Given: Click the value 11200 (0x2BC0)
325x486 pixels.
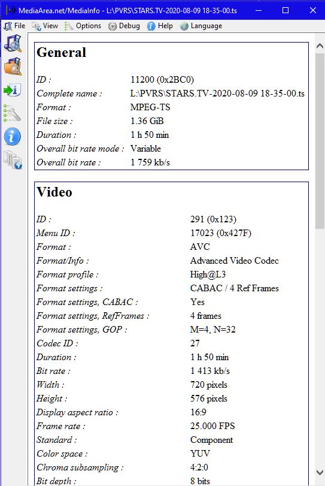Looking at the screenshot, I should coord(162,80).
